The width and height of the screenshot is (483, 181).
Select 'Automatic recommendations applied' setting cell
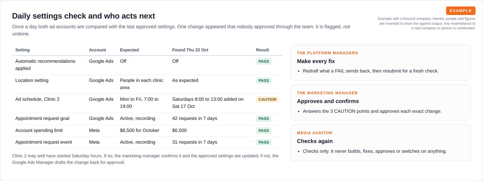[x=45, y=65]
